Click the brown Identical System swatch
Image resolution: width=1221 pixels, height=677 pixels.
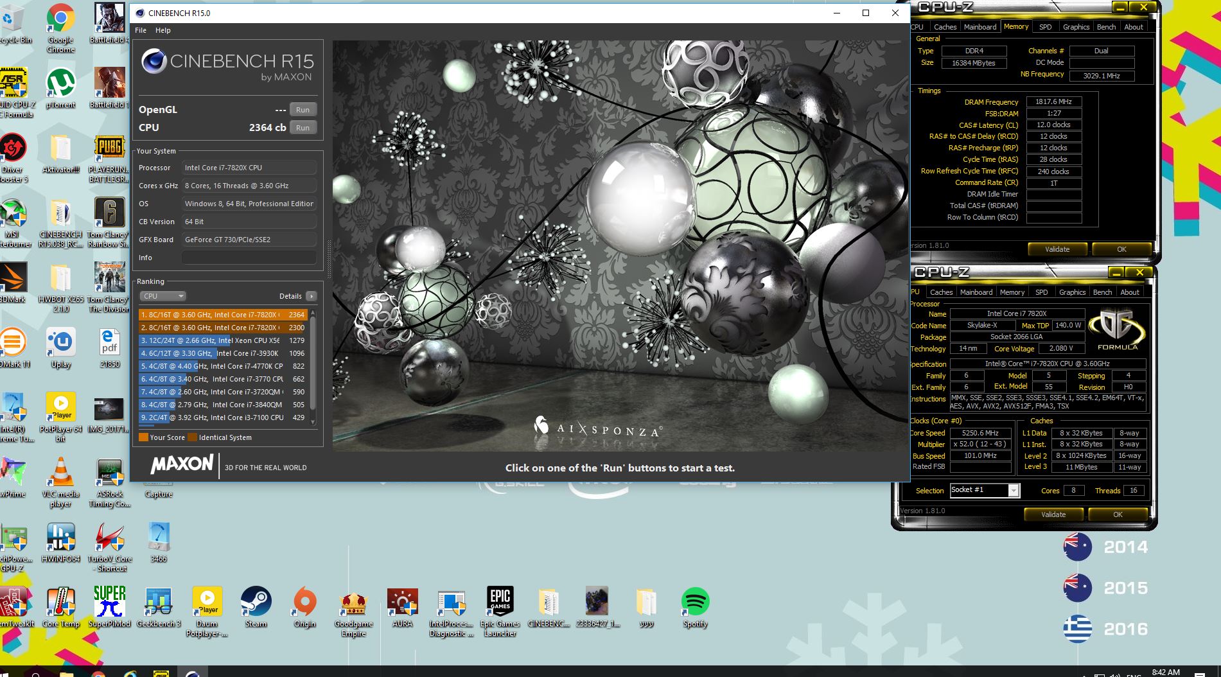192,437
